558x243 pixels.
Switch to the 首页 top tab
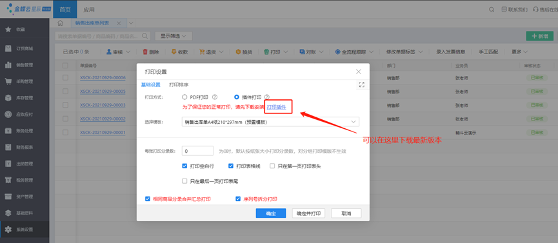click(65, 10)
